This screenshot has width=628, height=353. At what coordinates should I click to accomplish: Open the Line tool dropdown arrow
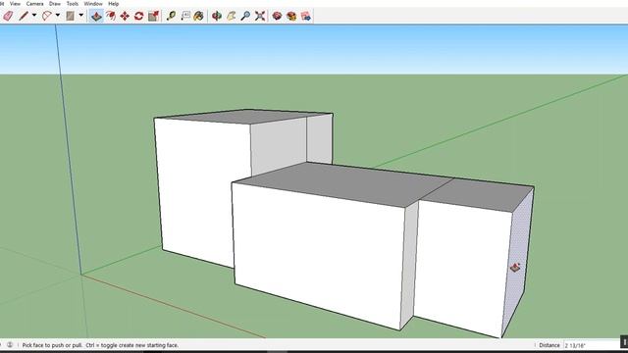pos(34,16)
